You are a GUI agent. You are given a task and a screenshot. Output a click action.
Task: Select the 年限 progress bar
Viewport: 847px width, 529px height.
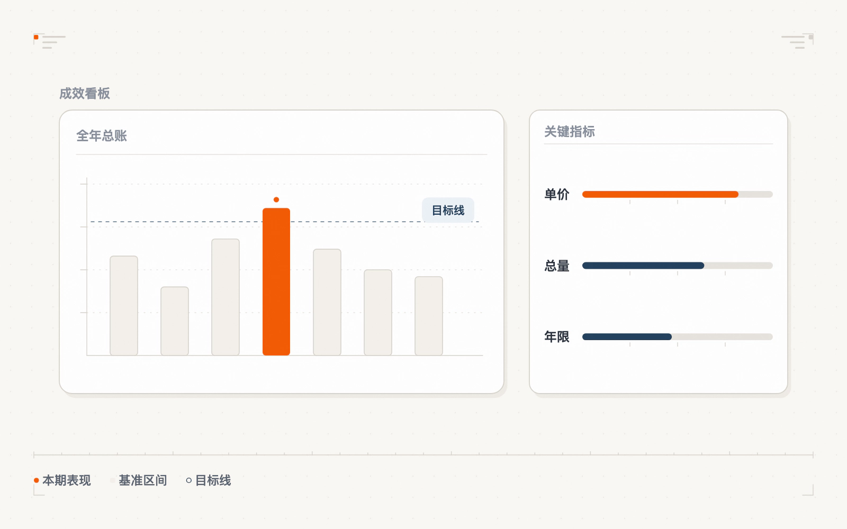point(677,336)
